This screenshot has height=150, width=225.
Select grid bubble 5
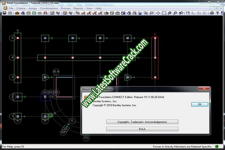pyautogui.click(x=12, y=38)
